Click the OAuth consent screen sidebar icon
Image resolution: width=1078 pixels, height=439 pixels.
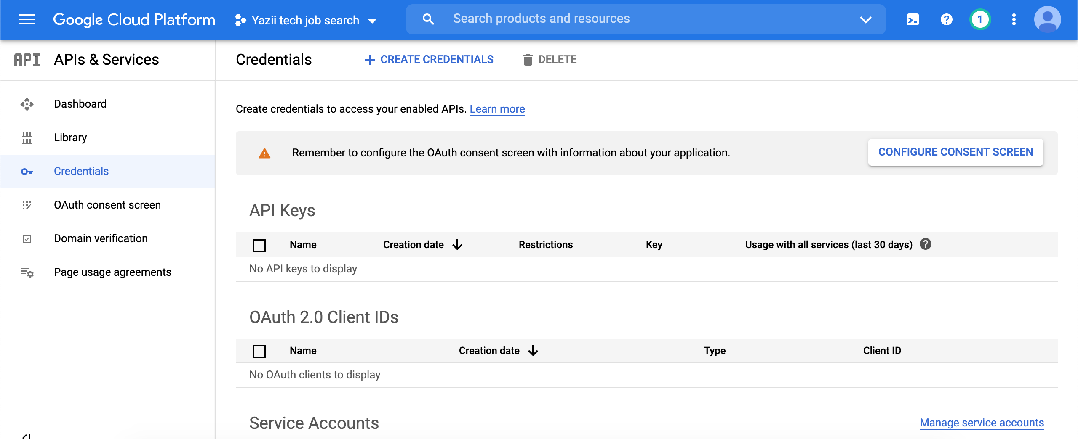[x=27, y=205]
